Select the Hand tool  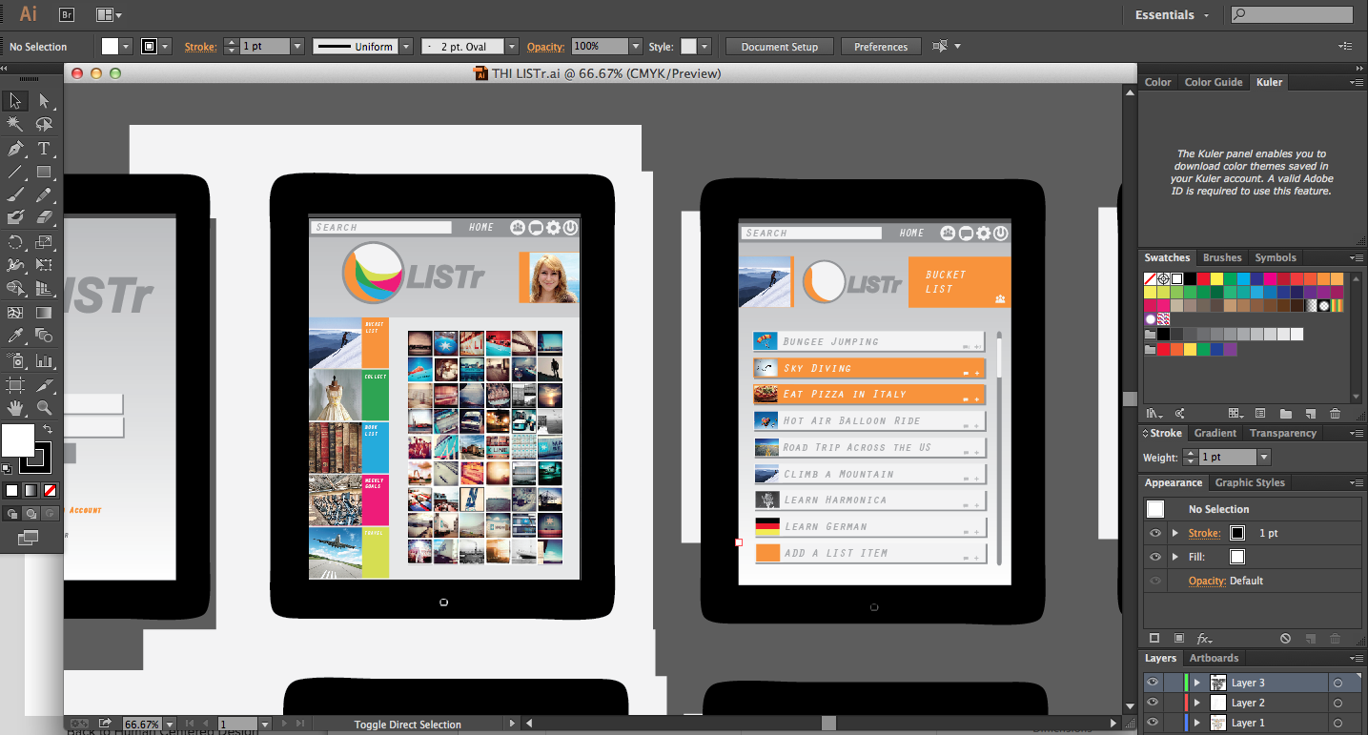(x=15, y=408)
